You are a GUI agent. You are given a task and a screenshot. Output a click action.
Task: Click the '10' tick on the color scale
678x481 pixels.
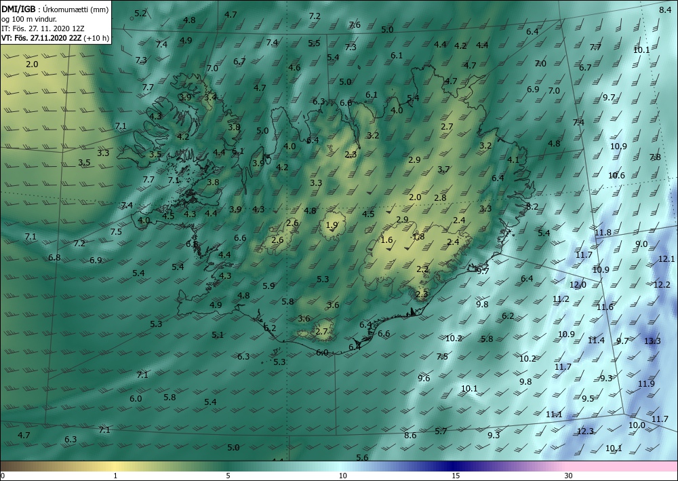[x=343, y=476]
